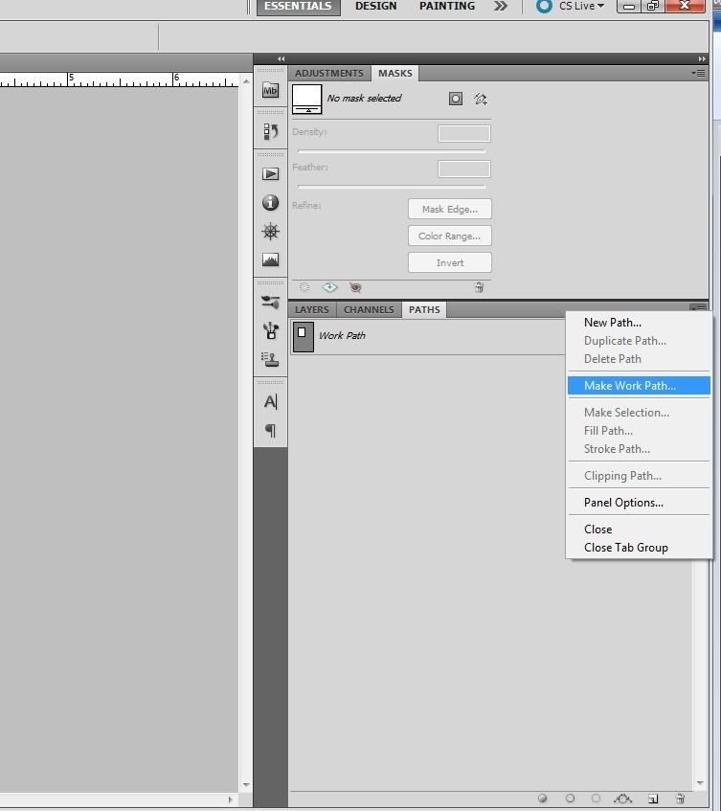Screen dimensions: 721x811
Task: Switch to the Design workspace
Action: pos(375,6)
